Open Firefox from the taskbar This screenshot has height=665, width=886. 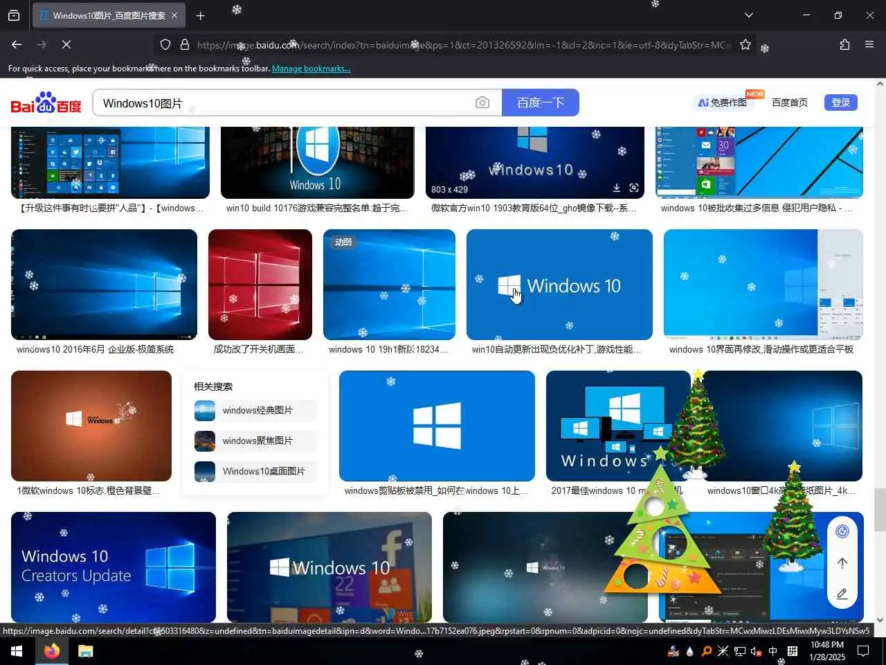coord(52,651)
